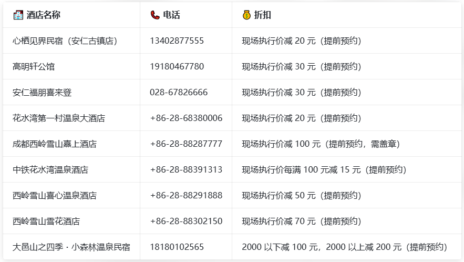Click the money bag discount icon

(246, 15)
